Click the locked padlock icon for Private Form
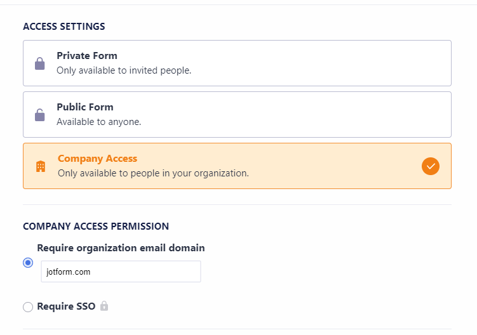Image resolution: width=477 pixels, height=335 pixels. click(x=39, y=63)
